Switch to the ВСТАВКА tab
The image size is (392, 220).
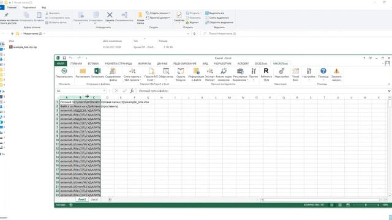coord(93,64)
